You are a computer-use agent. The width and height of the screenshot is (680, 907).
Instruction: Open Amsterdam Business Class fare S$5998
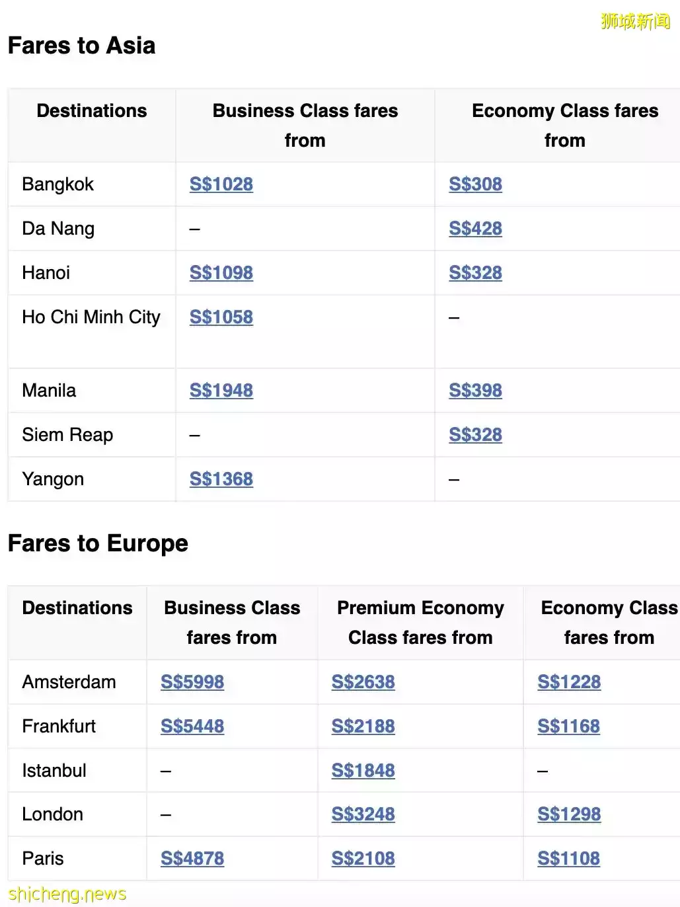192,682
